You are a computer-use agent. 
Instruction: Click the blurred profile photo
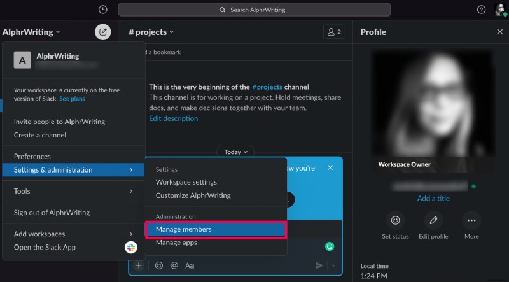click(x=433, y=111)
